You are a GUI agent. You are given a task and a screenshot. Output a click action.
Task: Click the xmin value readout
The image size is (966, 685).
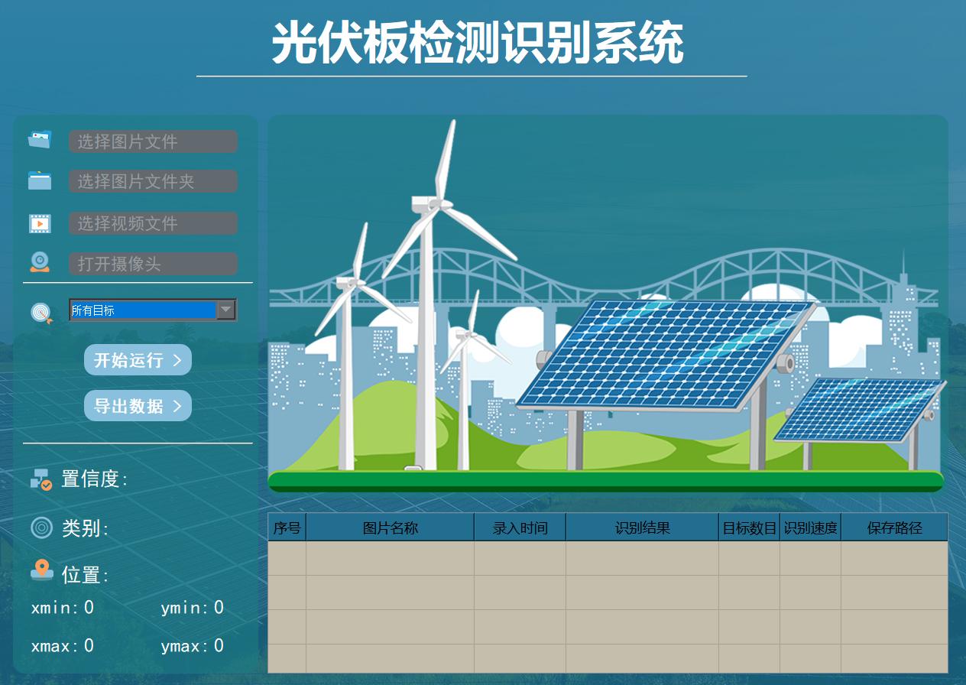coord(89,608)
